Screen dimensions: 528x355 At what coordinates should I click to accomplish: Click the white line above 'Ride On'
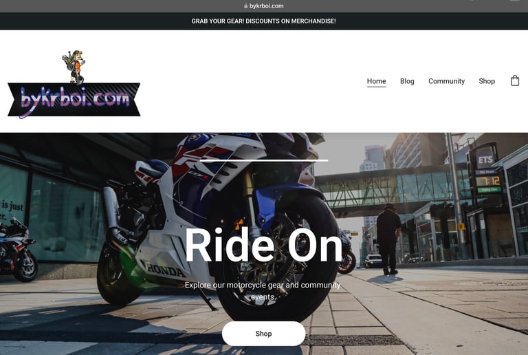264,161
